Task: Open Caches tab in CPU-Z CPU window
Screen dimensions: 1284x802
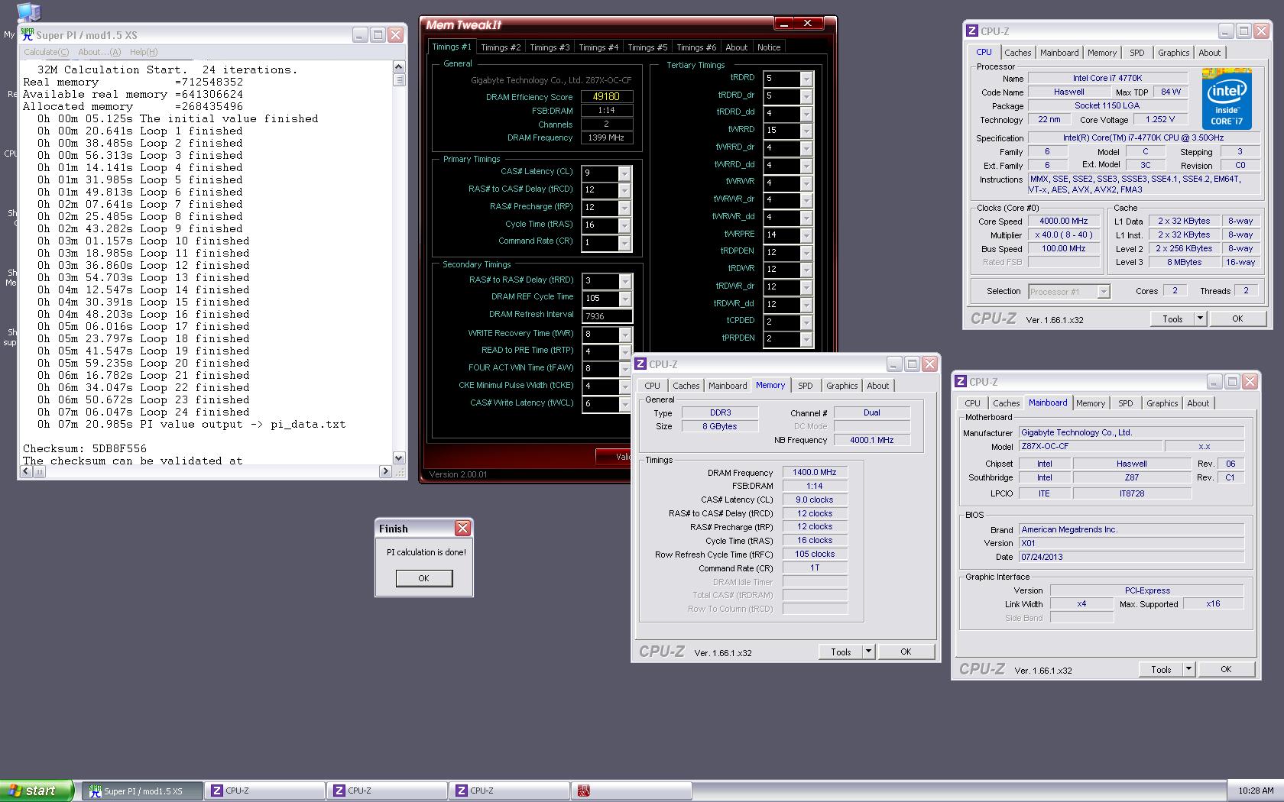Action: 1017,53
